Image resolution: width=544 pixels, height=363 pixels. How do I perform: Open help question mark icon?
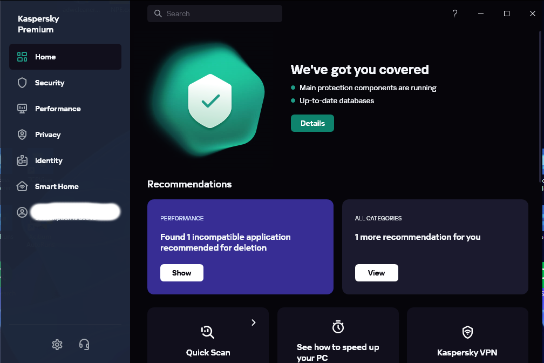[x=455, y=14]
